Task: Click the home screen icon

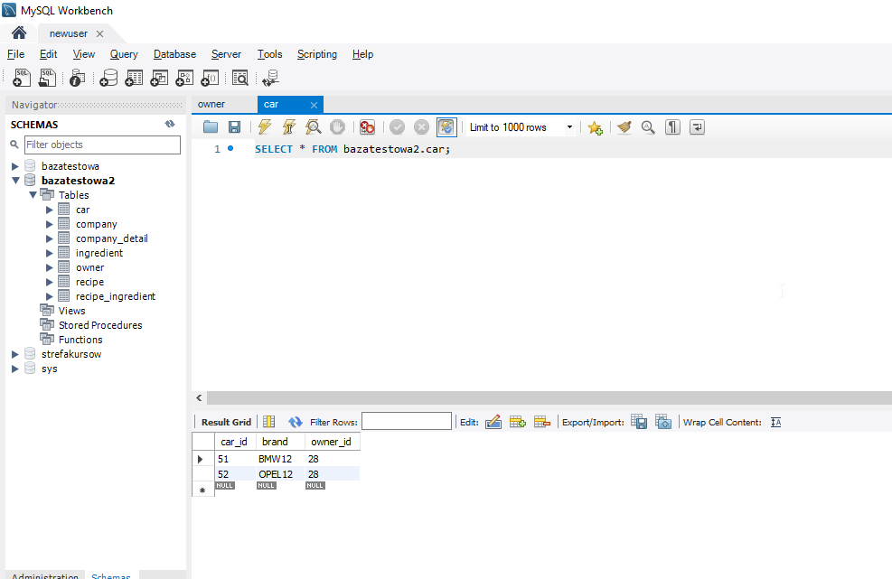Action: (x=19, y=33)
